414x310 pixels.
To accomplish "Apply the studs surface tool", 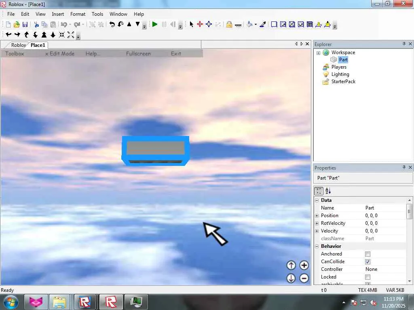I will coord(301,25).
